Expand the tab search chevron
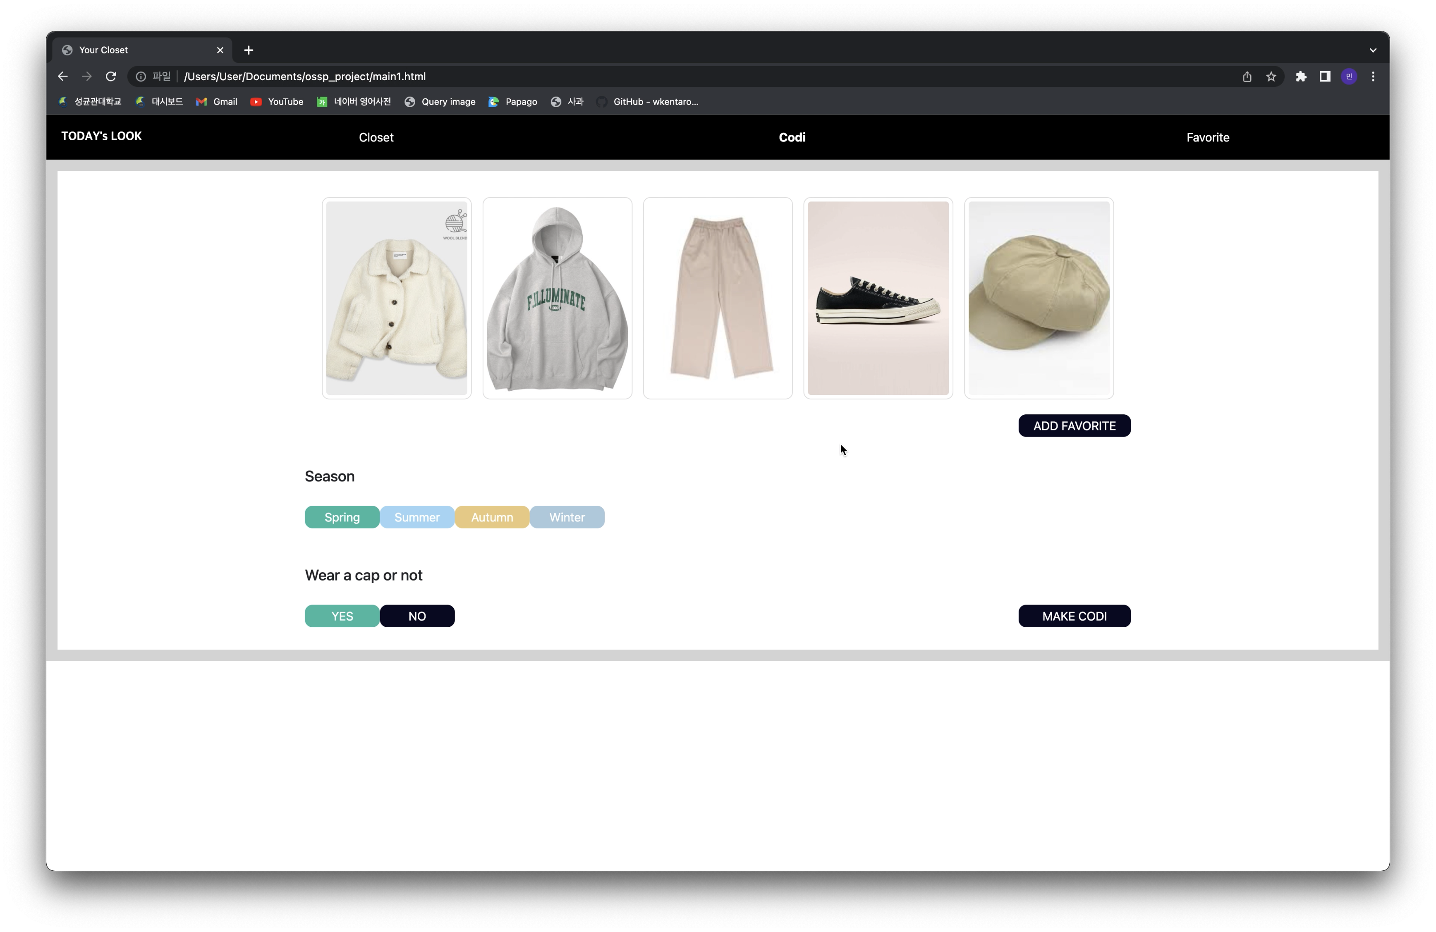Screen dimensions: 1436x932 point(1373,50)
